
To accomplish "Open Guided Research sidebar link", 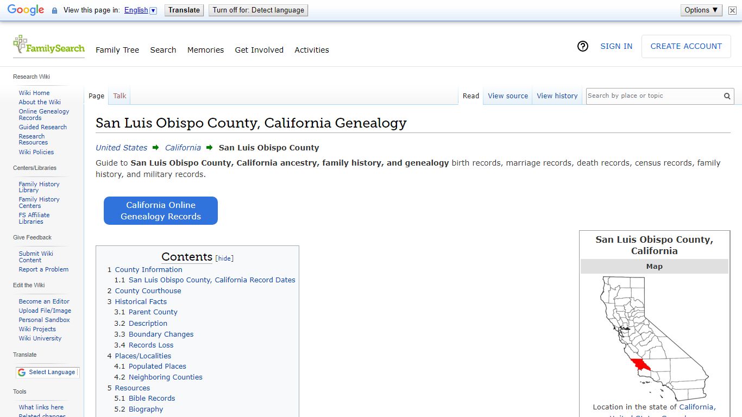I will (43, 127).
